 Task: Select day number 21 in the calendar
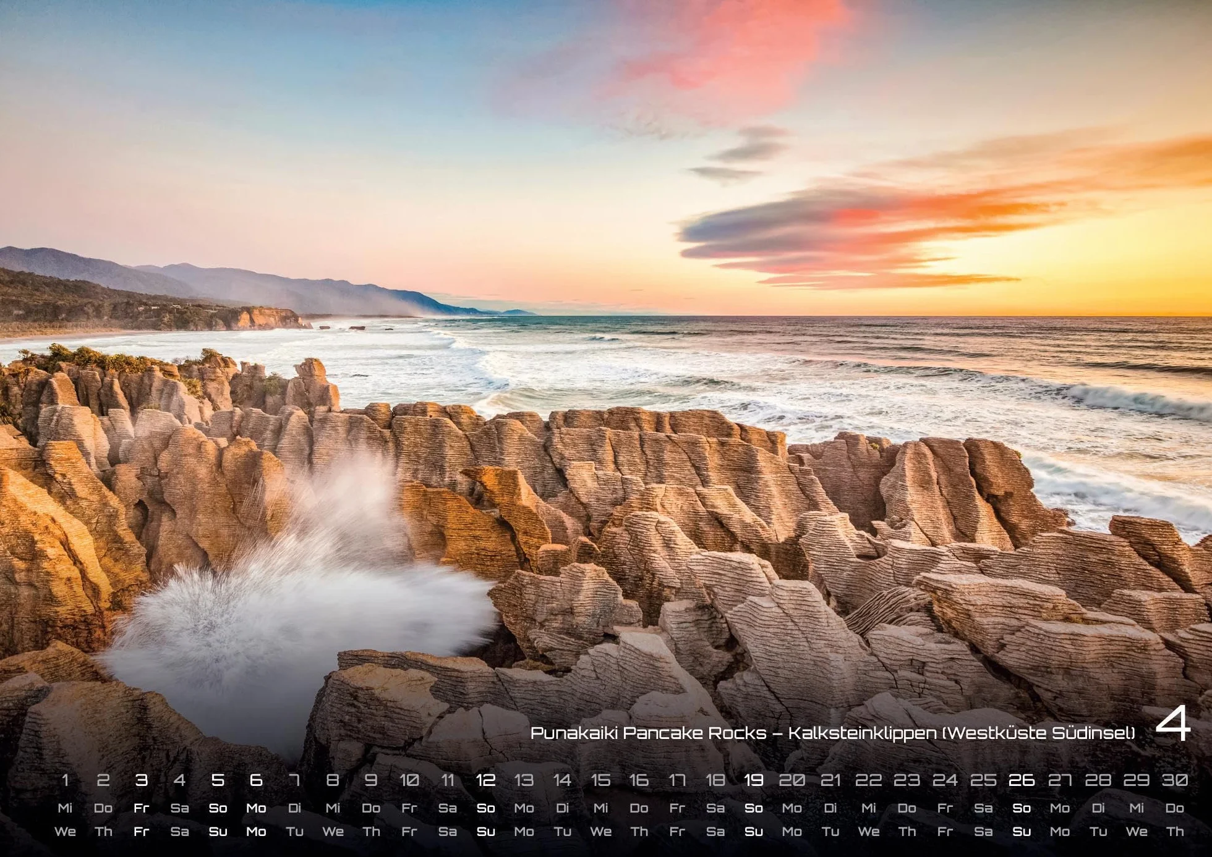pos(830,780)
